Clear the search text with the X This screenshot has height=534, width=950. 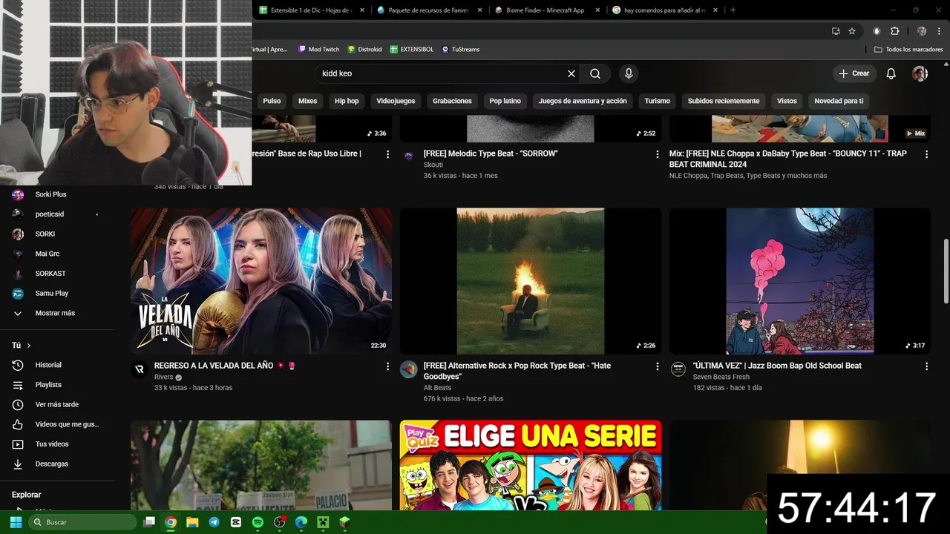point(571,73)
